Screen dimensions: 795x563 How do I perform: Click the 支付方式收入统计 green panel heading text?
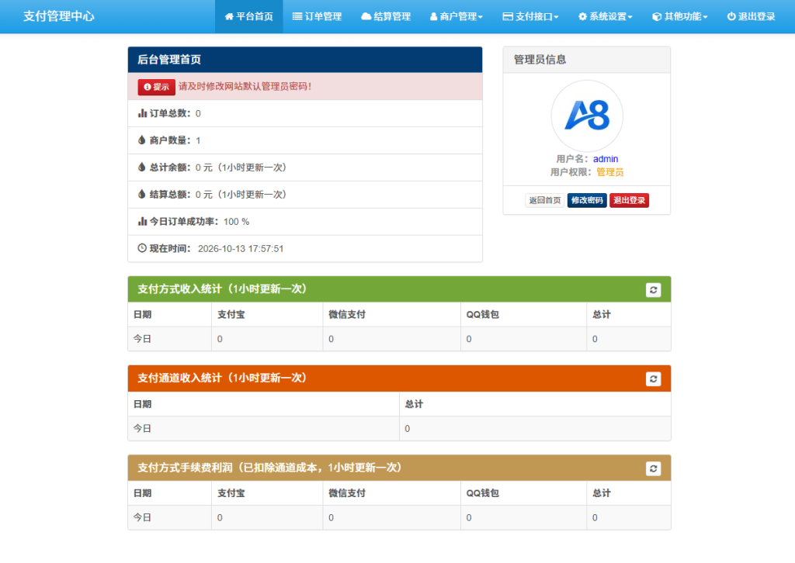(222, 289)
